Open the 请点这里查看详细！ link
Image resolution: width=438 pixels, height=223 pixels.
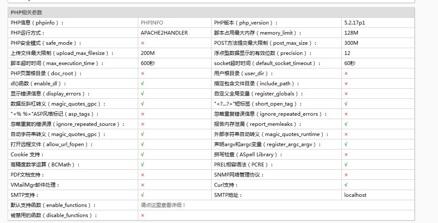click(x=163, y=205)
